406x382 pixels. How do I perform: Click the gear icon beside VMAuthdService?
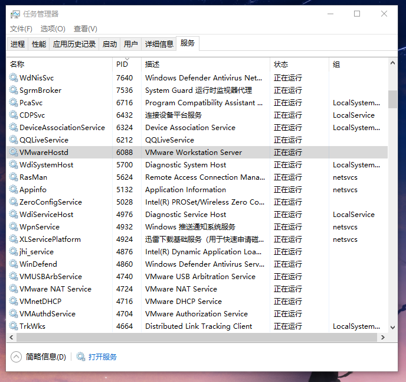pyautogui.click(x=14, y=314)
